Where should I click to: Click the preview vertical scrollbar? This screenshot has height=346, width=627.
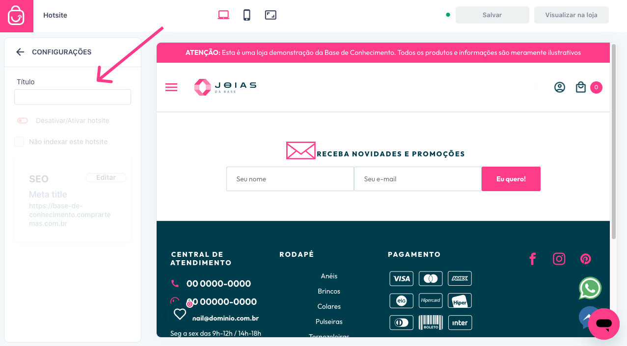(614, 141)
